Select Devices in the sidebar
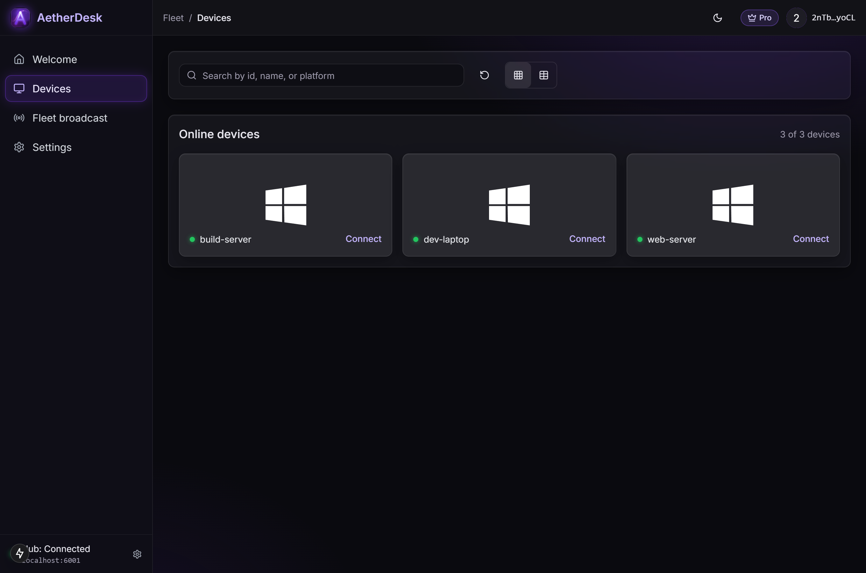 [76, 88]
